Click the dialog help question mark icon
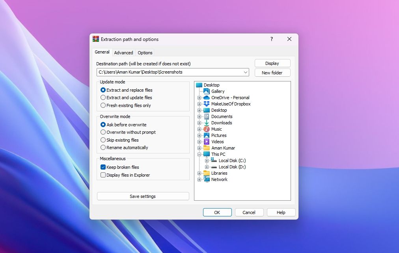Image resolution: width=399 pixels, height=253 pixels. click(x=271, y=39)
